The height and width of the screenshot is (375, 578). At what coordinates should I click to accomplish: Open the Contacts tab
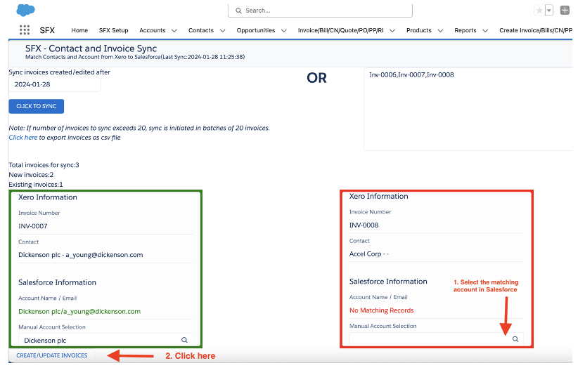[x=201, y=30]
